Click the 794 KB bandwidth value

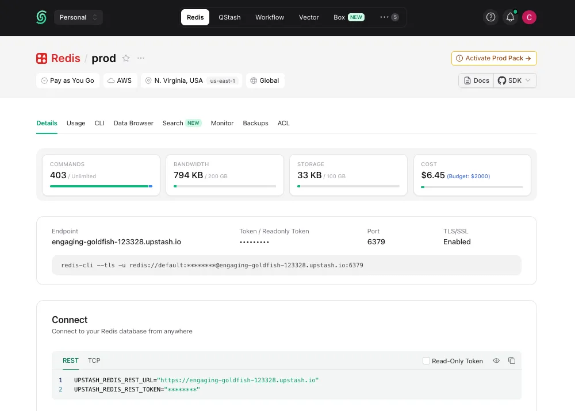click(x=188, y=175)
